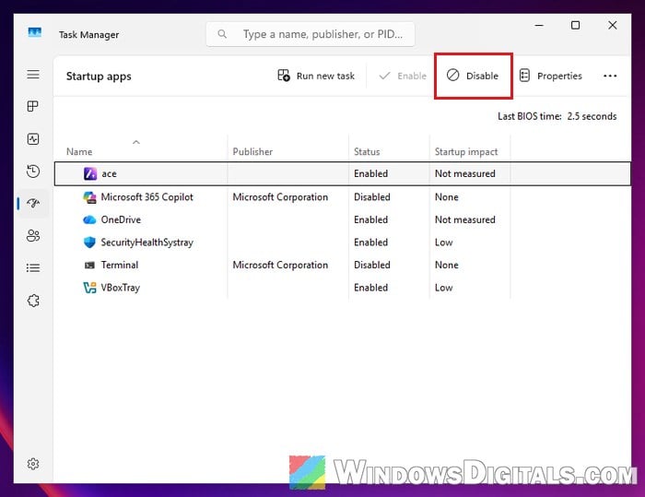The height and width of the screenshot is (497, 645).
Task: Click Enabled status of OneDrive
Action: click(x=370, y=219)
